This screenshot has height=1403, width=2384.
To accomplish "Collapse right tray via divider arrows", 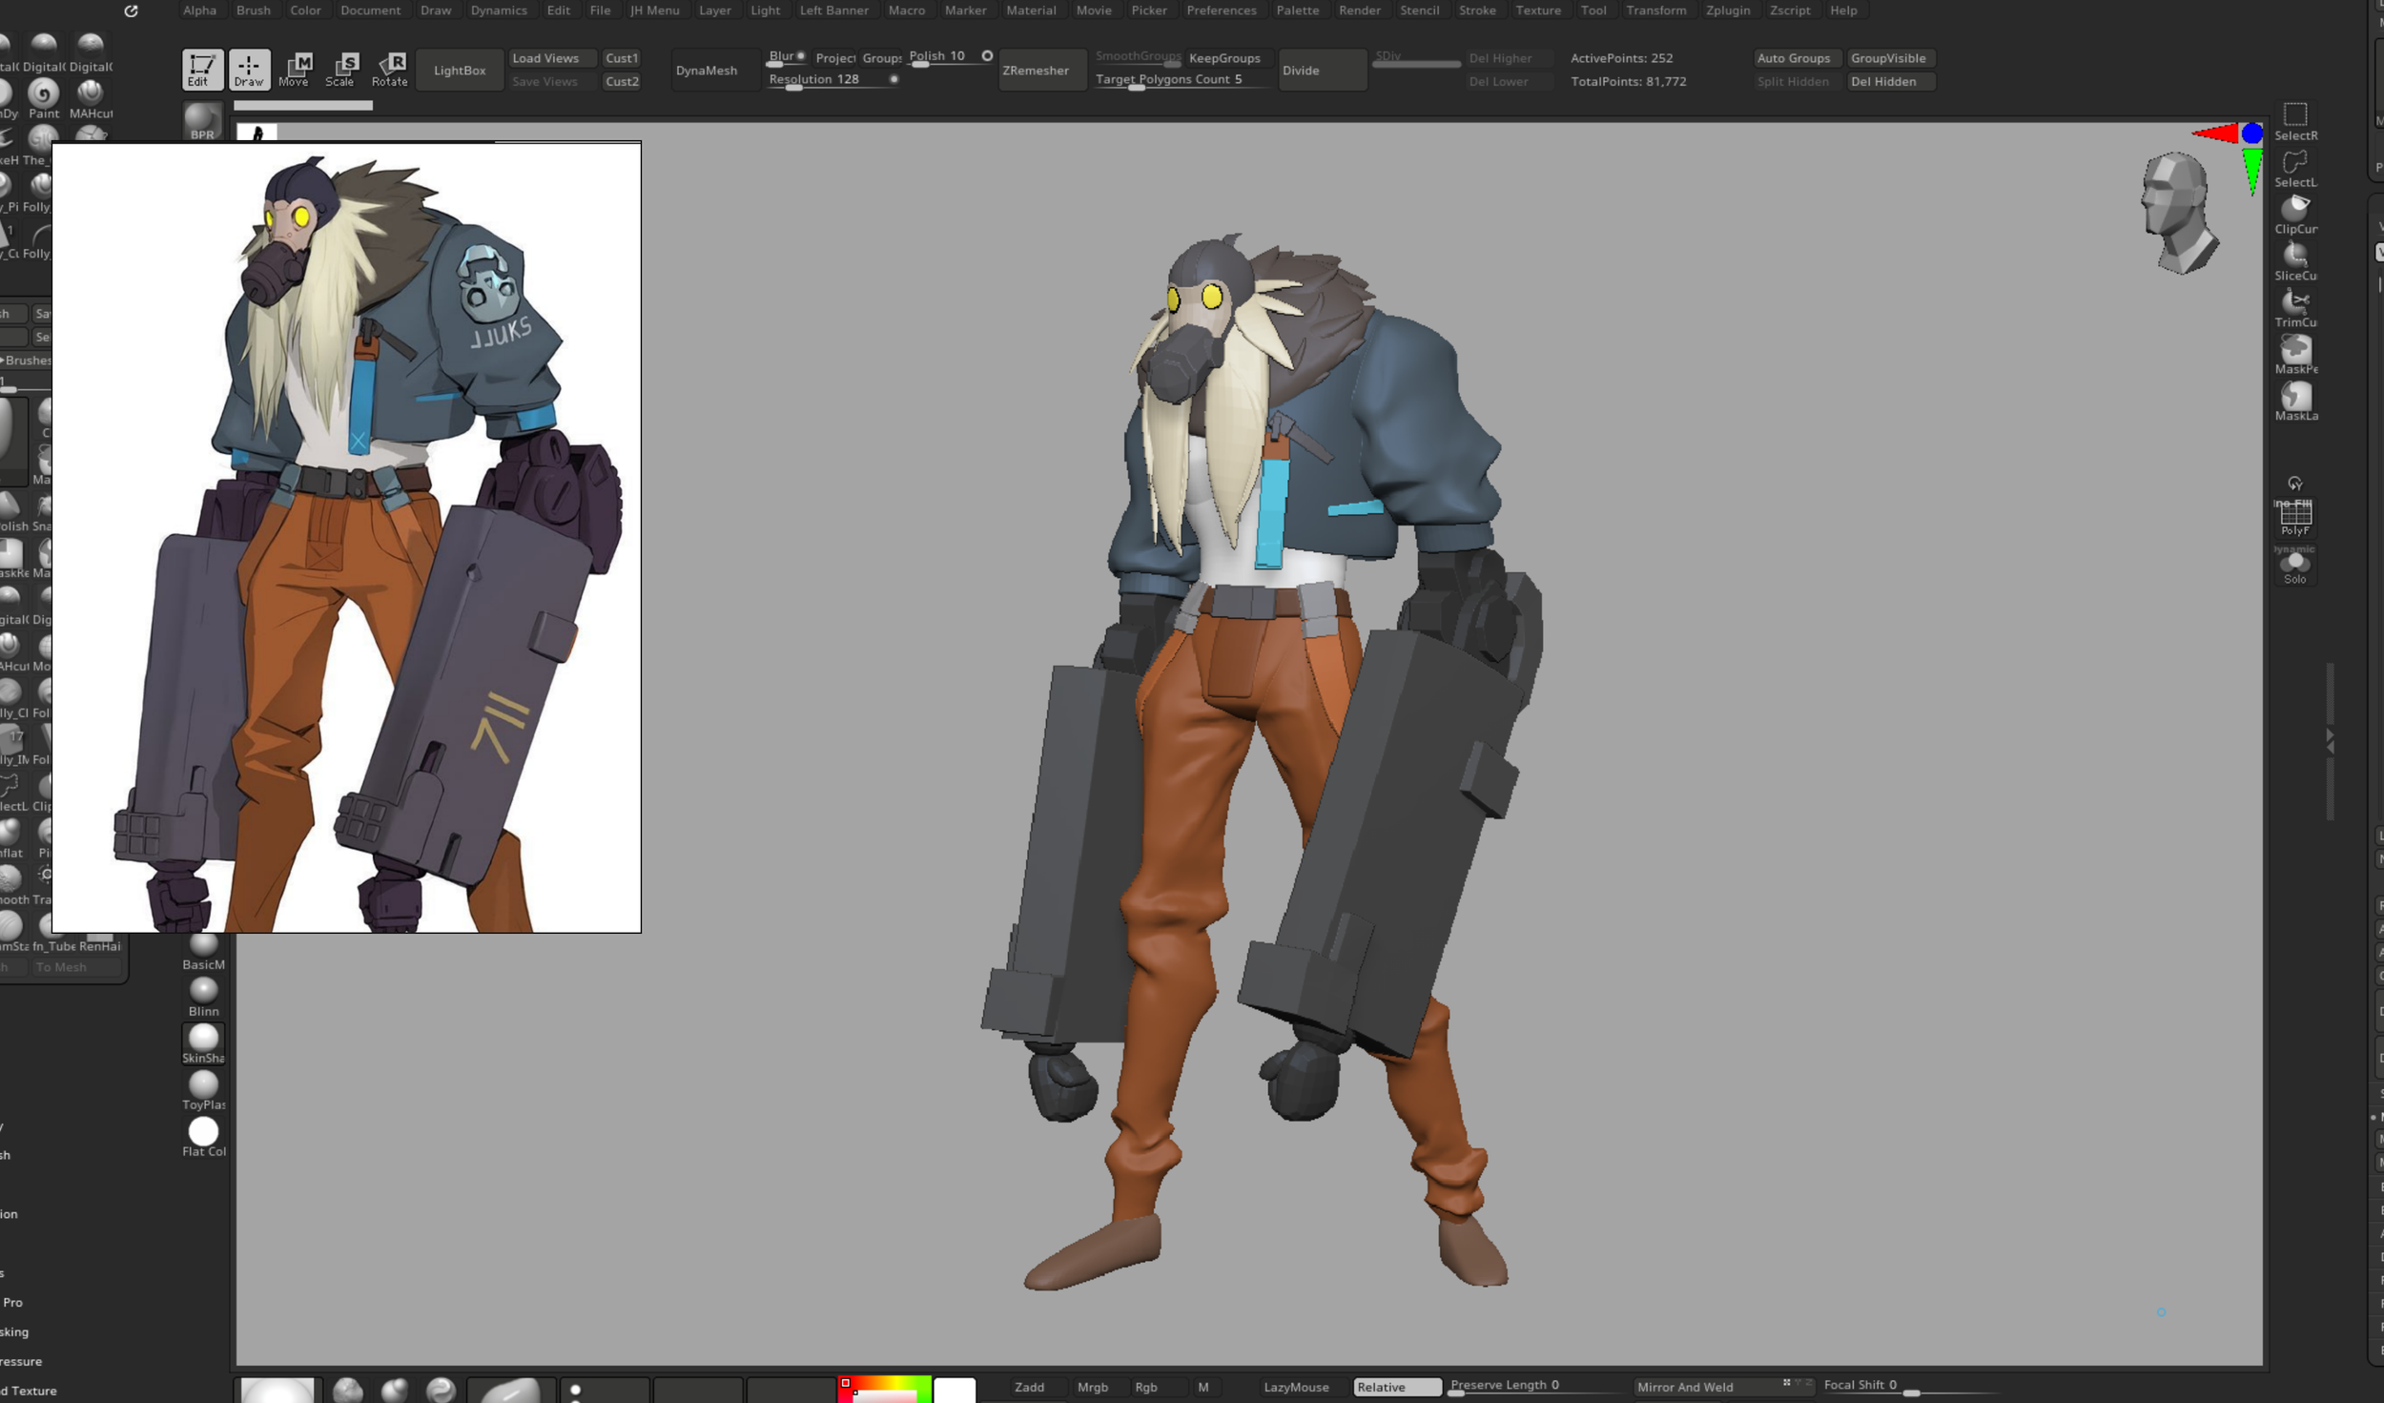I will 2330,741.
